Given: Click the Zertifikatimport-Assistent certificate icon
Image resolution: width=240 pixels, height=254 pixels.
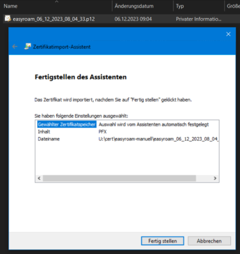Looking at the screenshot, I should [28, 46].
